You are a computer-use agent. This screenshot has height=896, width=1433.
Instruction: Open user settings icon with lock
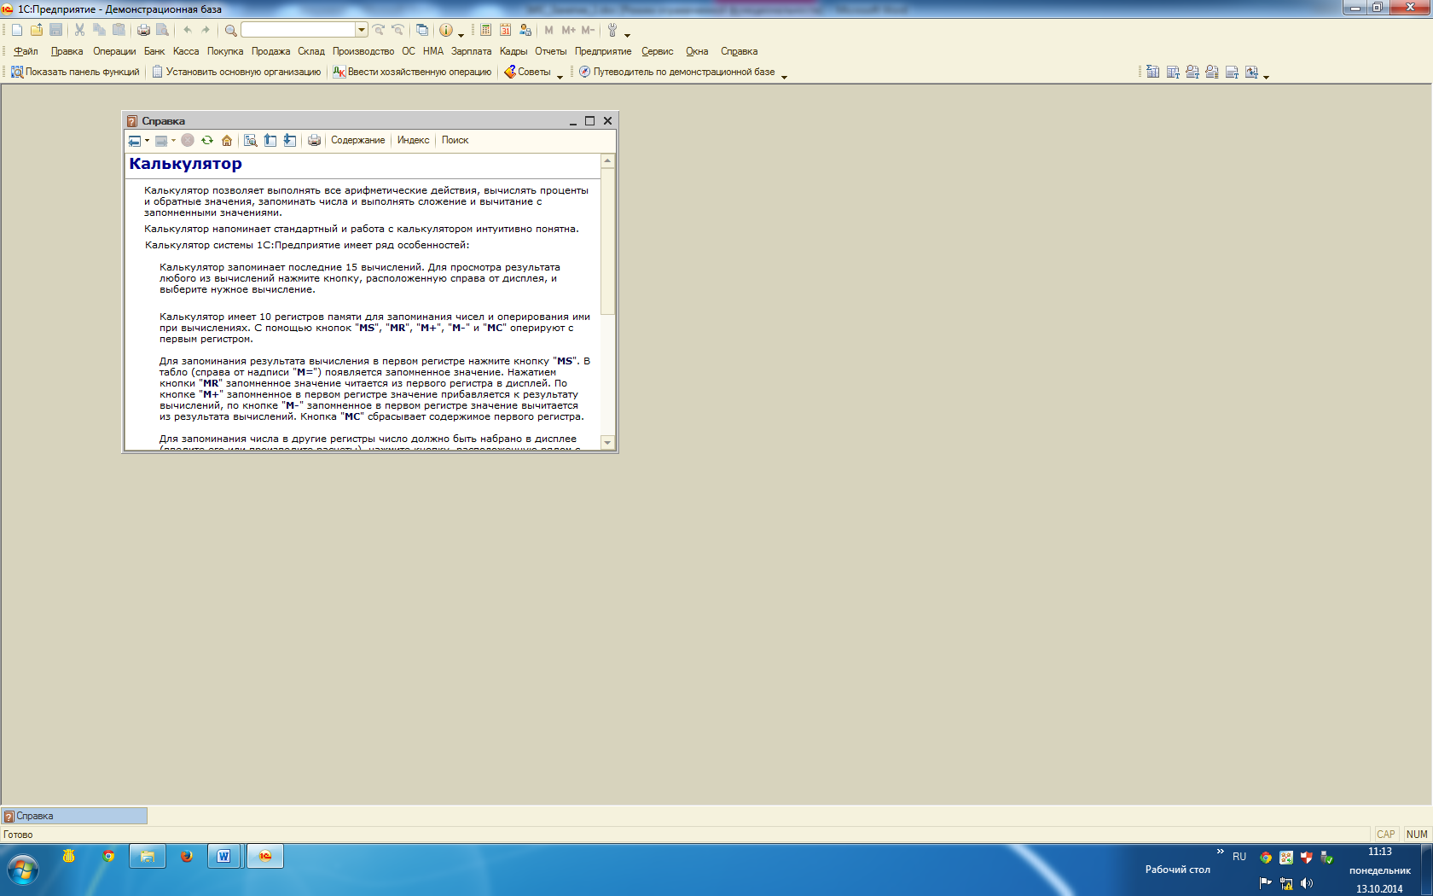point(525,30)
